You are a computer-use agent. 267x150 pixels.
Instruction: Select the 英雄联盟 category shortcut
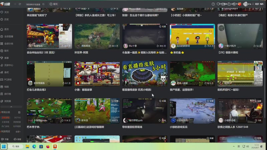17,122
